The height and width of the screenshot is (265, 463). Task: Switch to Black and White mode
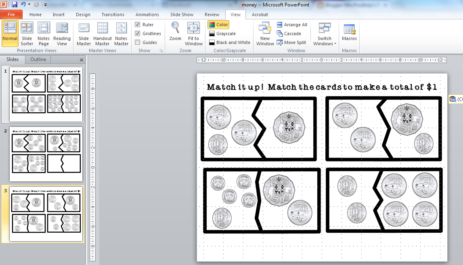pyautogui.click(x=229, y=42)
